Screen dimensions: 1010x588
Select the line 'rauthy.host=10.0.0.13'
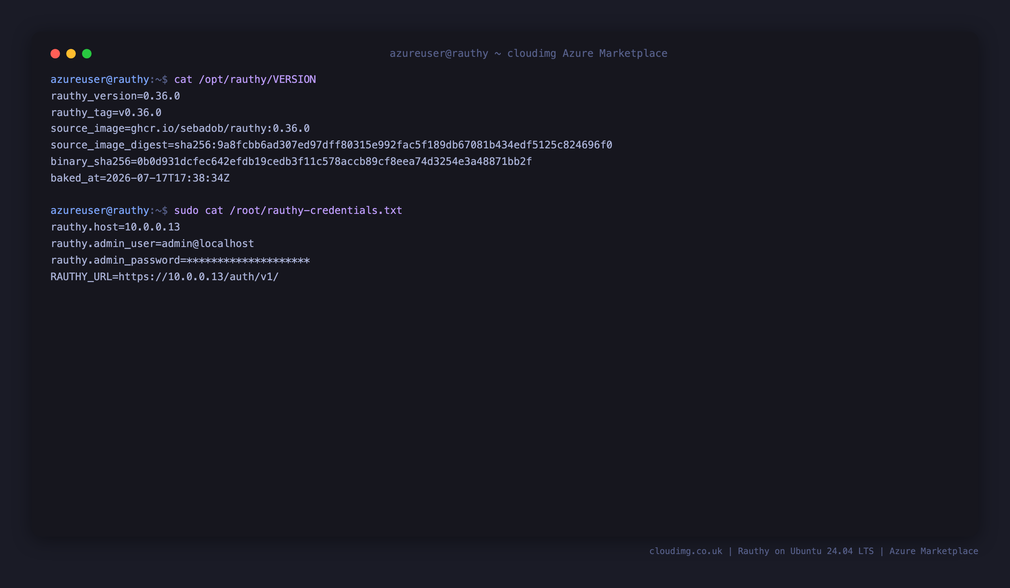[115, 227]
